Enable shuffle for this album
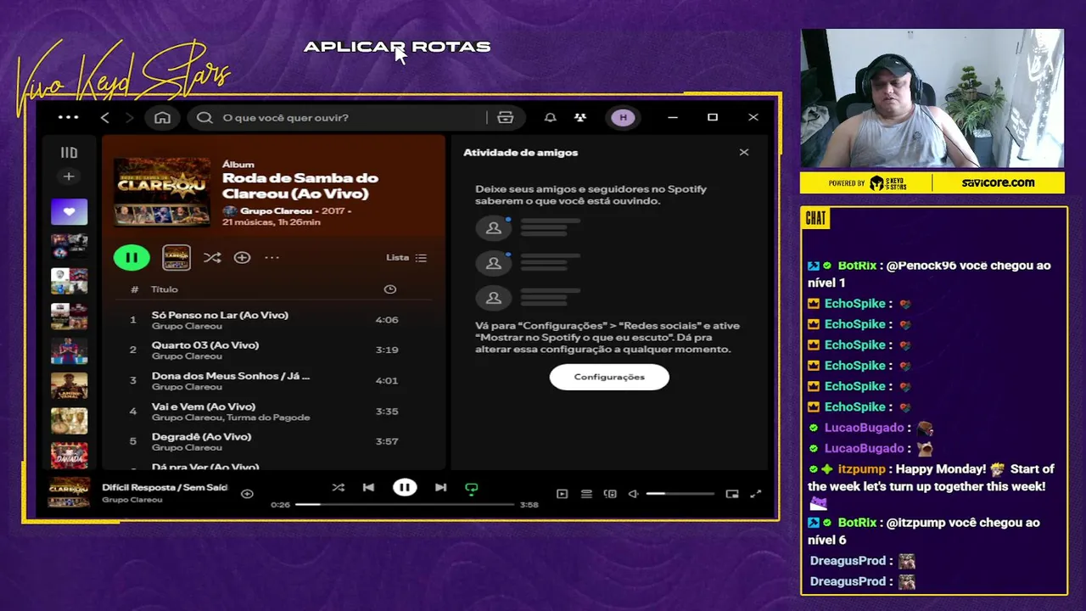This screenshot has width=1086, height=611. [x=212, y=257]
